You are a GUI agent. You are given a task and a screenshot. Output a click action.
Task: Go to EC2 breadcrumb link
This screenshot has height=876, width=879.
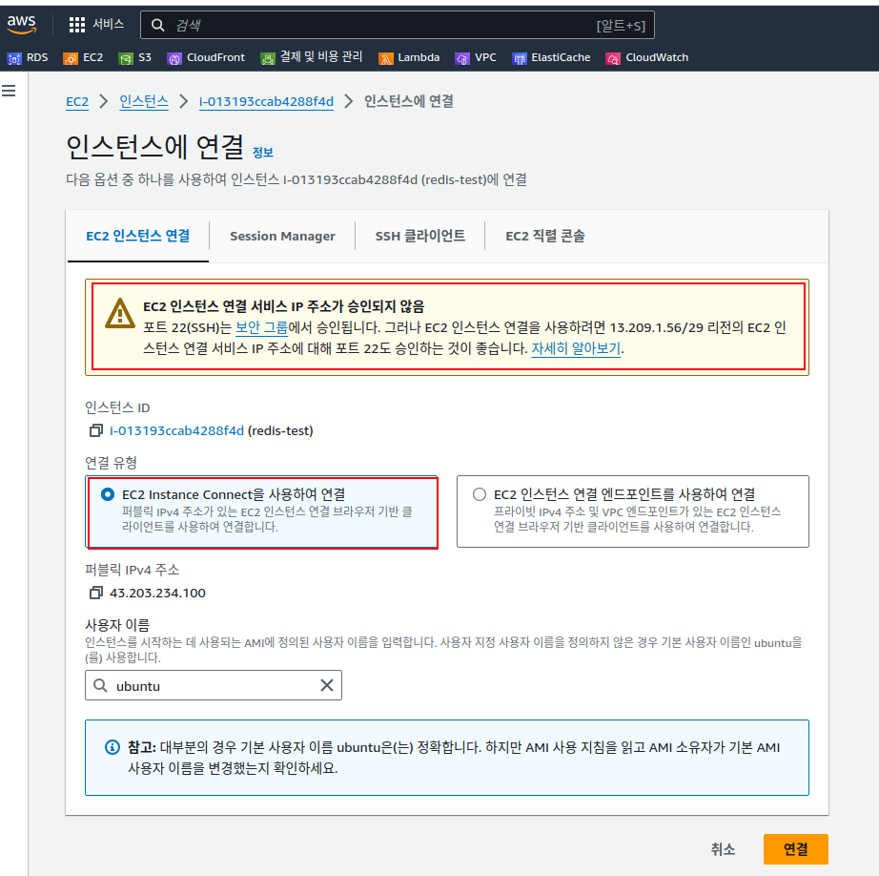click(x=77, y=101)
